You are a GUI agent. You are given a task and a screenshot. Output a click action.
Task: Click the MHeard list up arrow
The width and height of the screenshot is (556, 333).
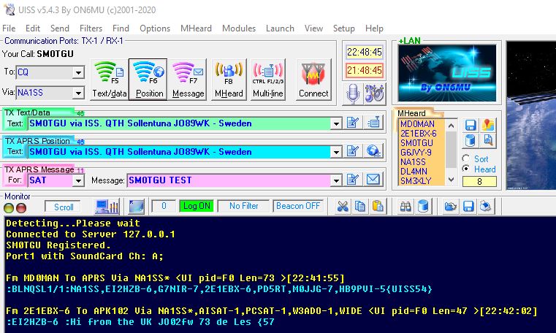451,126
